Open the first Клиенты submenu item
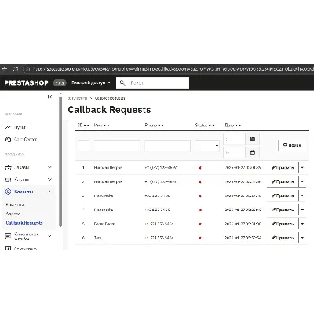This screenshot has height=314, width=314. [15, 205]
